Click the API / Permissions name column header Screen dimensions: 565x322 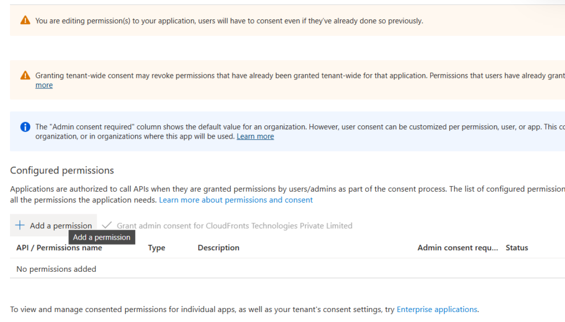pyautogui.click(x=59, y=248)
